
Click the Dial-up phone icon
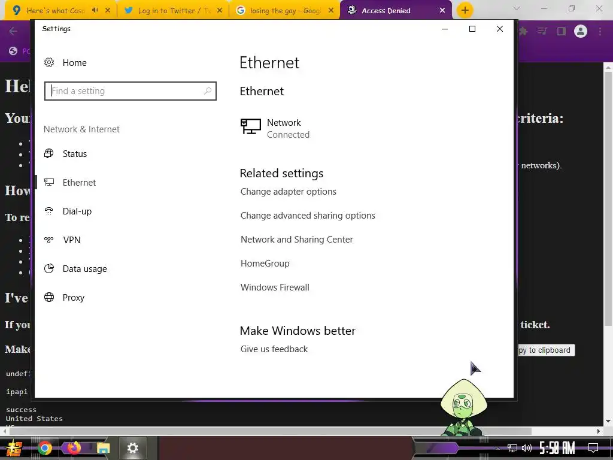point(49,211)
